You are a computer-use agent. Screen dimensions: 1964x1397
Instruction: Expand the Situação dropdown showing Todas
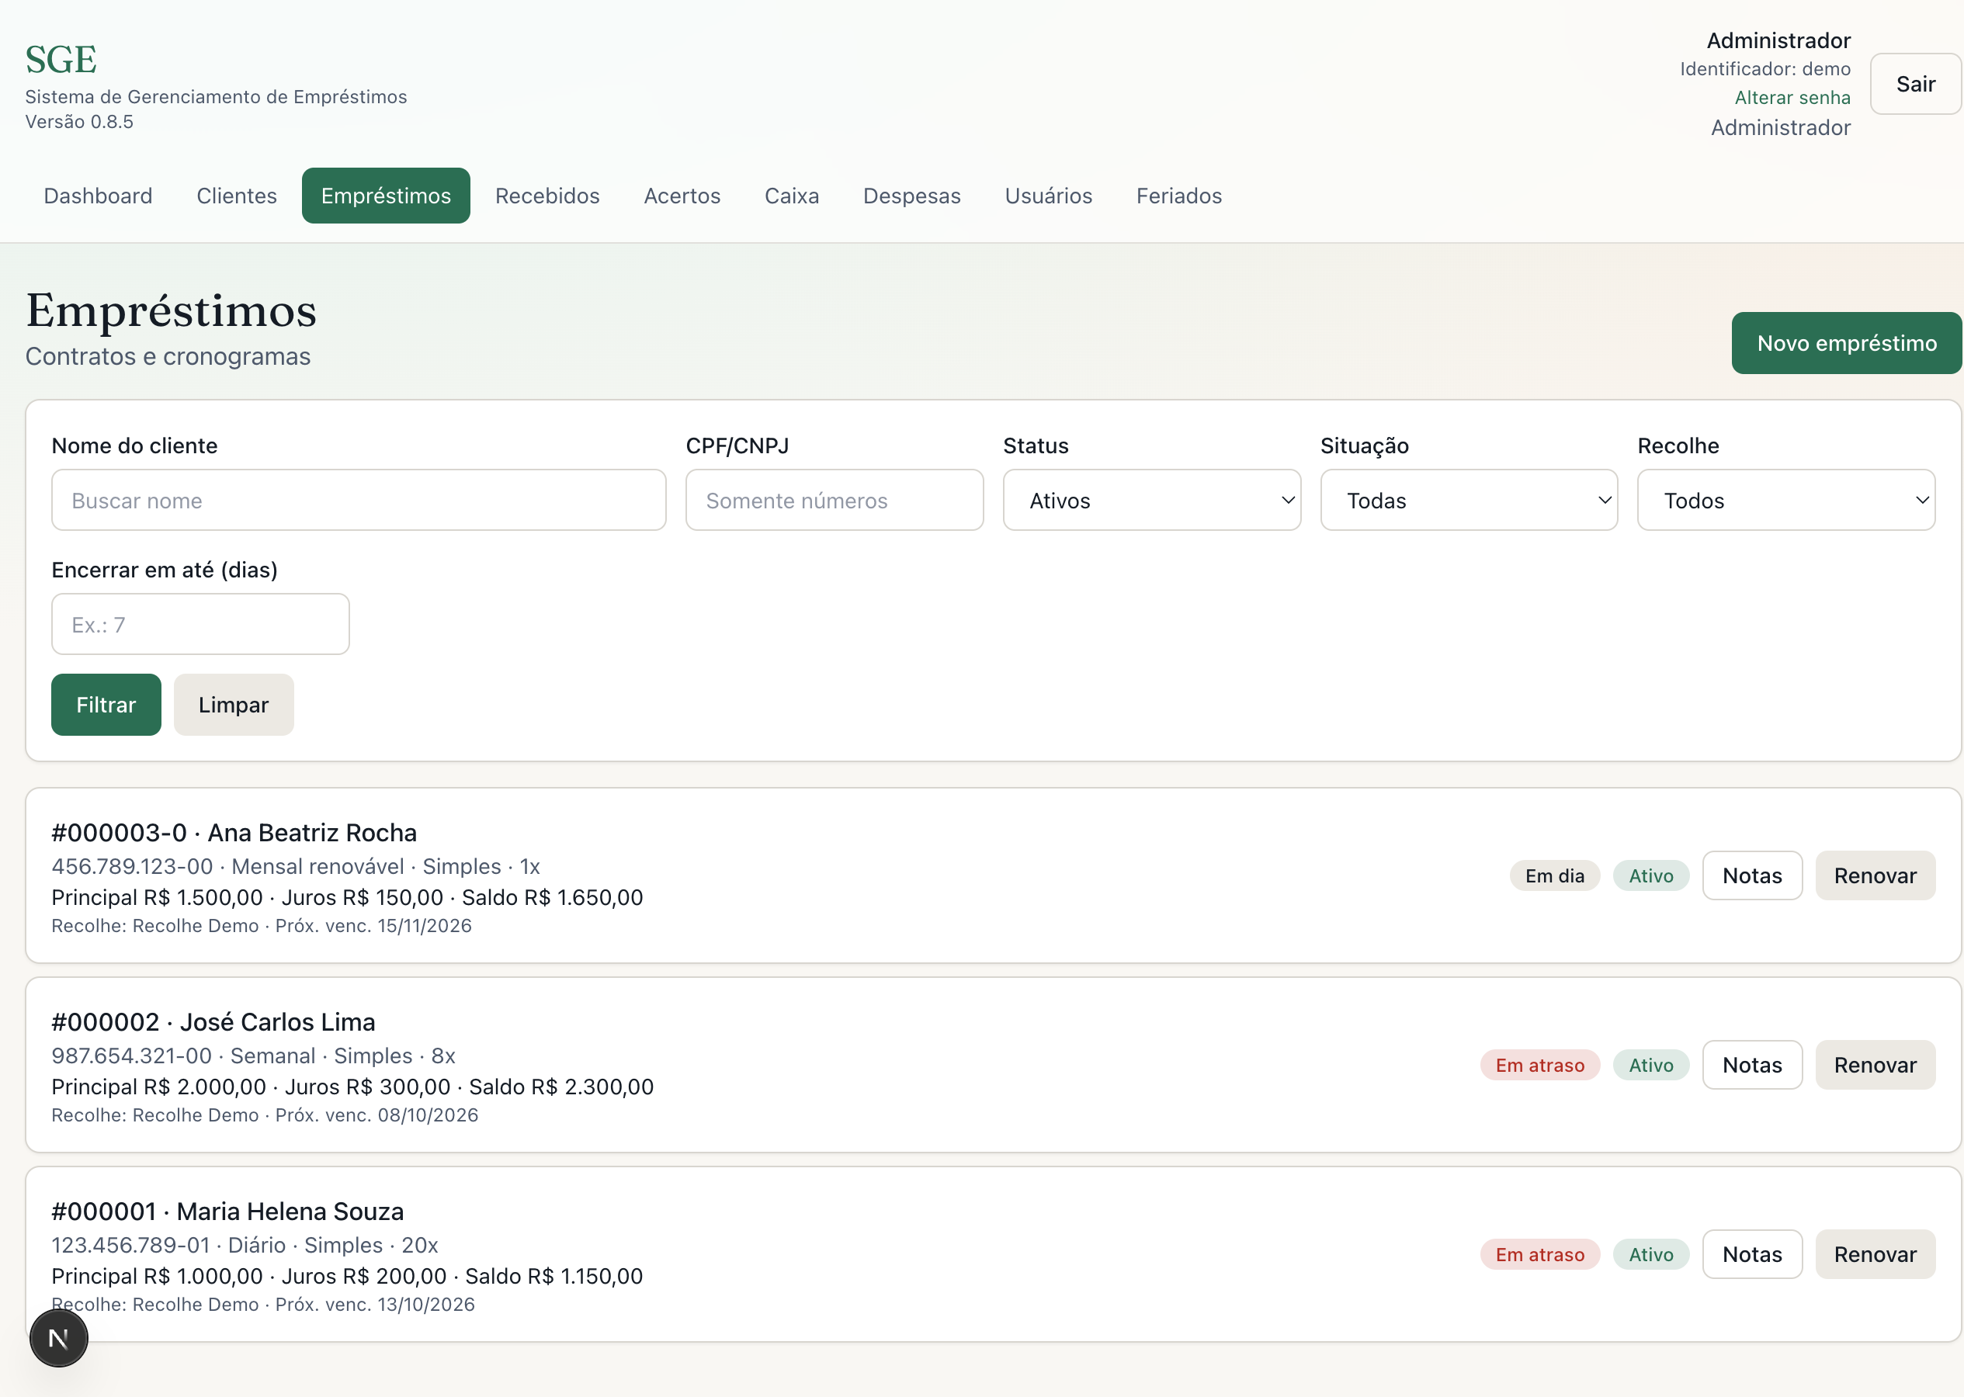coord(1470,501)
